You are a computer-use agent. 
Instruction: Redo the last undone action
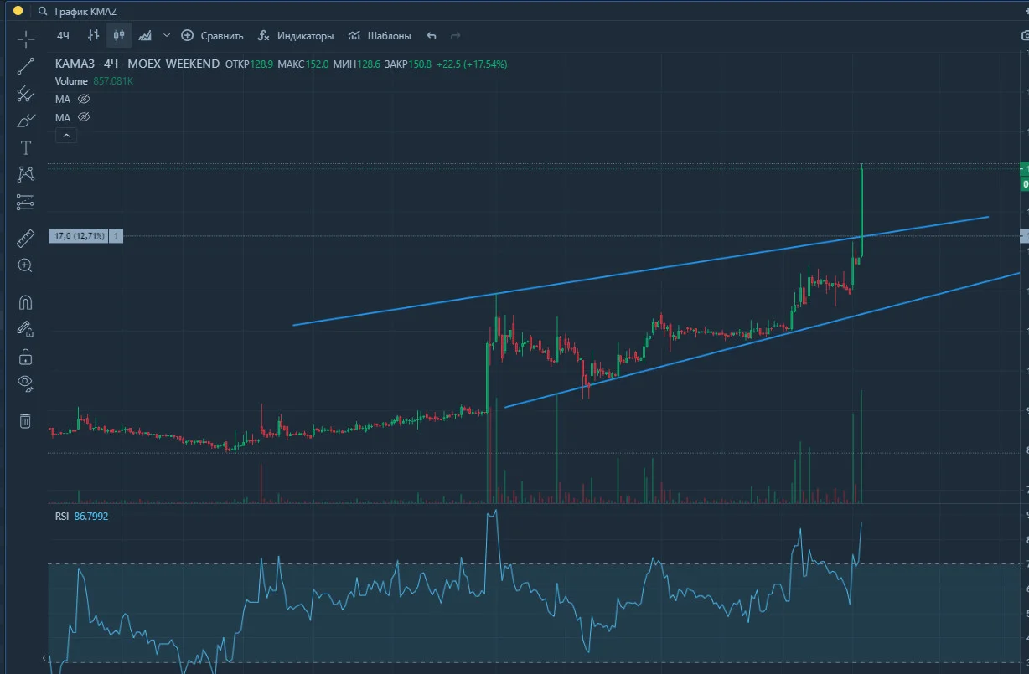(456, 35)
